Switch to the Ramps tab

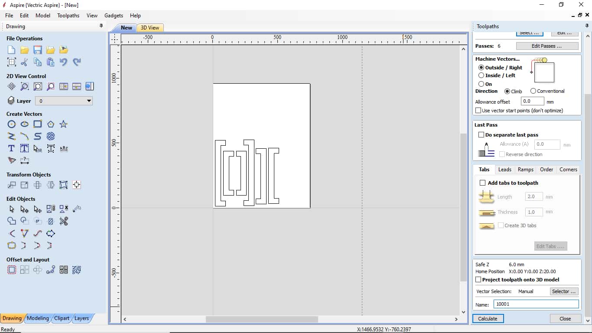coord(525,170)
